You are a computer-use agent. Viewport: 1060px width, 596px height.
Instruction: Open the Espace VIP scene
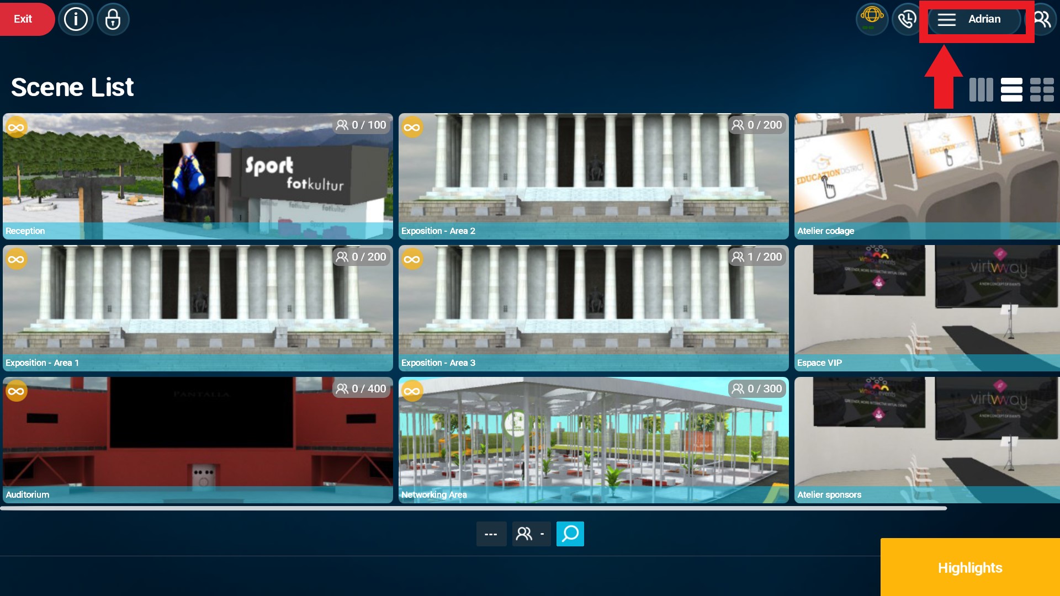(x=928, y=308)
